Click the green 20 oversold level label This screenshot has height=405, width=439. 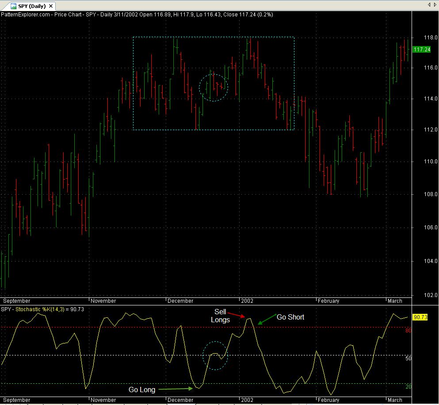(x=408, y=386)
